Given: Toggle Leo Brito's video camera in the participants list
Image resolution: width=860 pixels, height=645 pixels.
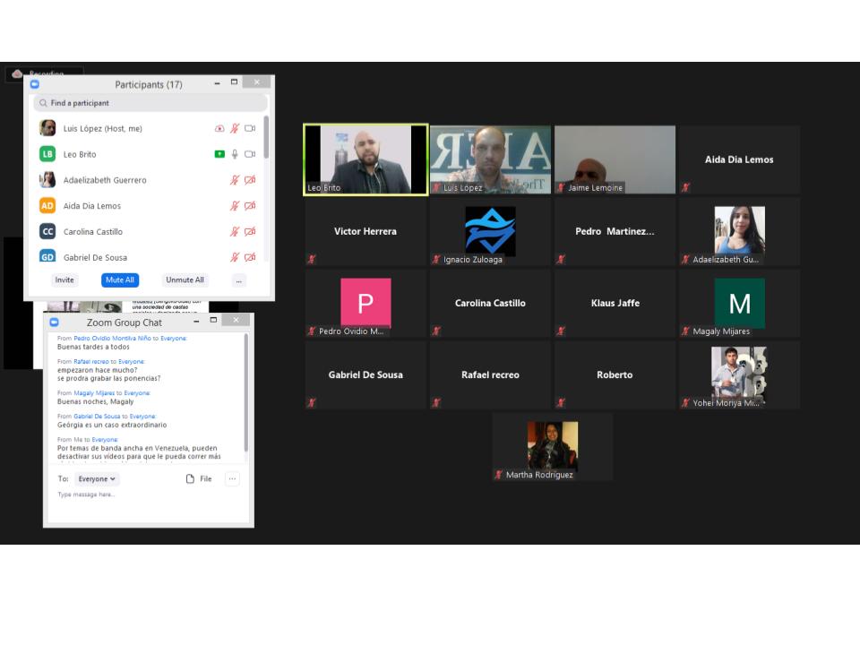Looking at the screenshot, I should [x=250, y=154].
